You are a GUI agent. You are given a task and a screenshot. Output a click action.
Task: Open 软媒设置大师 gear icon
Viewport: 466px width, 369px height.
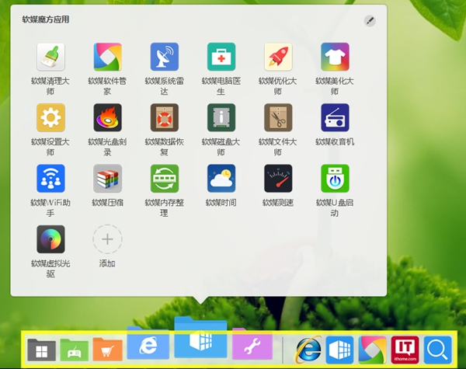(50, 117)
